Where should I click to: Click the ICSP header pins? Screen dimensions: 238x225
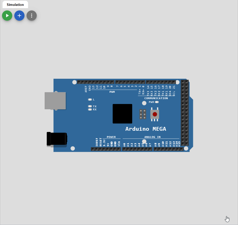tap(143, 114)
